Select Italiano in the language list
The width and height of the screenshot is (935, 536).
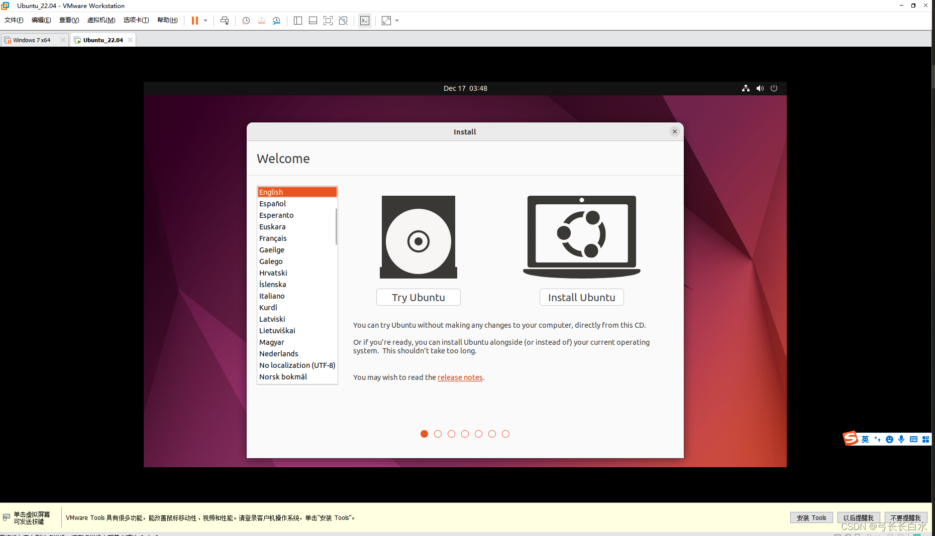[x=296, y=296]
